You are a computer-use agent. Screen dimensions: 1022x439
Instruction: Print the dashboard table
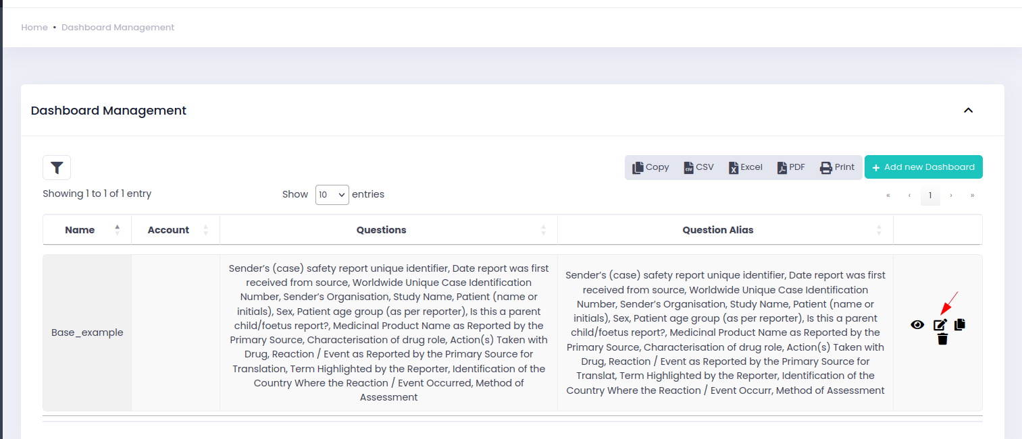837,167
